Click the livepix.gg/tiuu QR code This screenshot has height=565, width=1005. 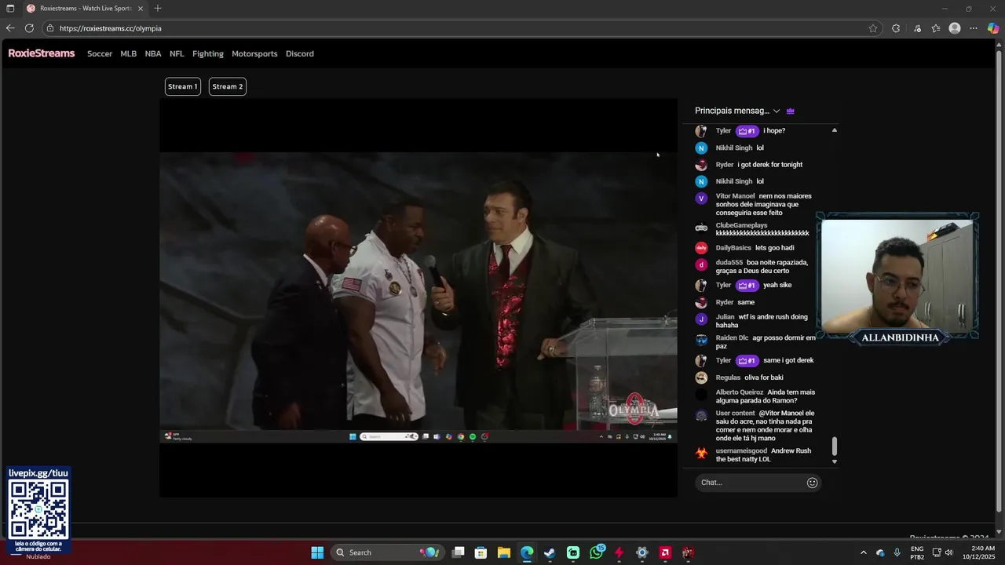click(x=38, y=508)
